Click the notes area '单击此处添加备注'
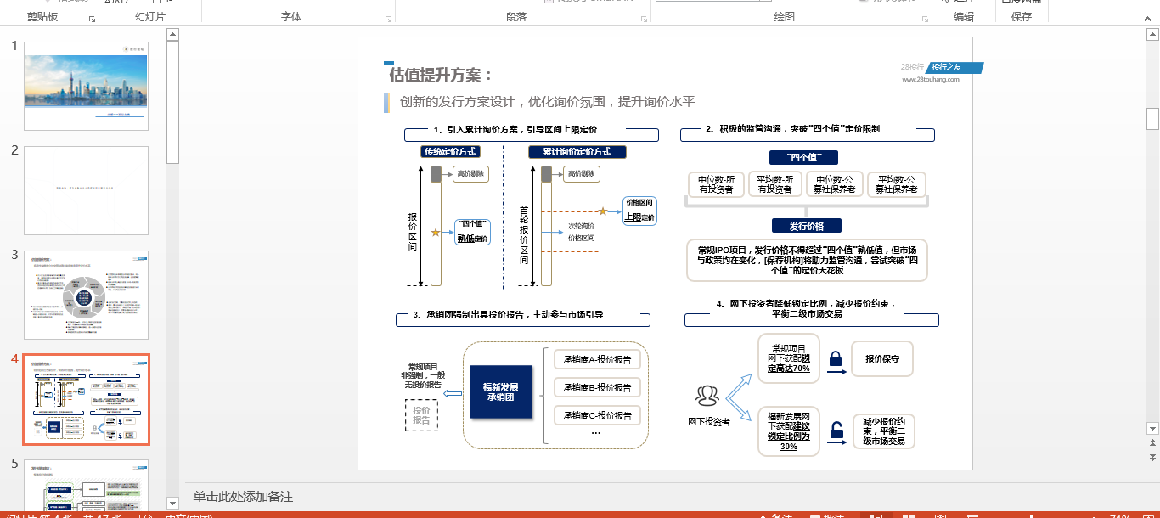 point(243,497)
